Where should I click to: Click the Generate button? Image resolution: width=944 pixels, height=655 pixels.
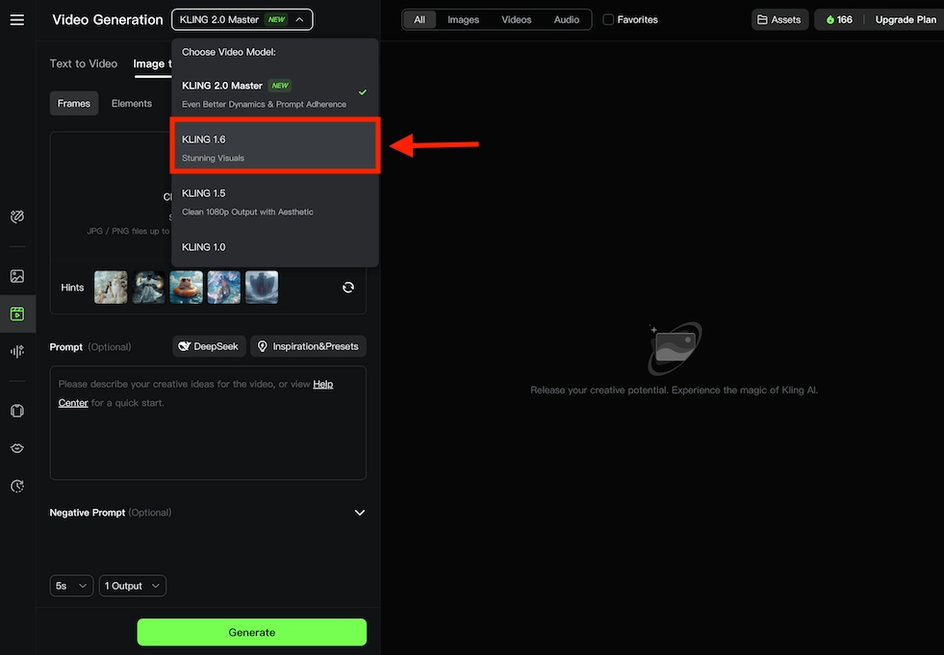coord(252,632)
